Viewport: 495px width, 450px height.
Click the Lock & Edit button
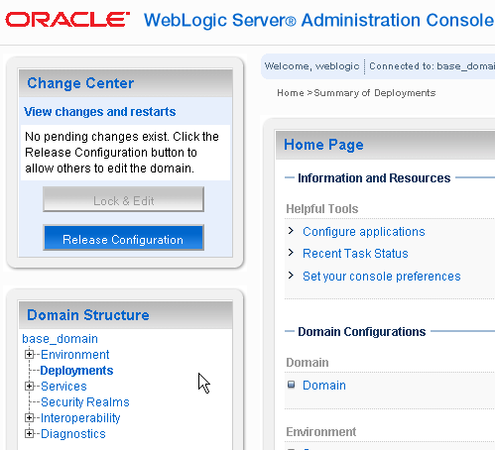pyautogui.click(x=123, y=199)
